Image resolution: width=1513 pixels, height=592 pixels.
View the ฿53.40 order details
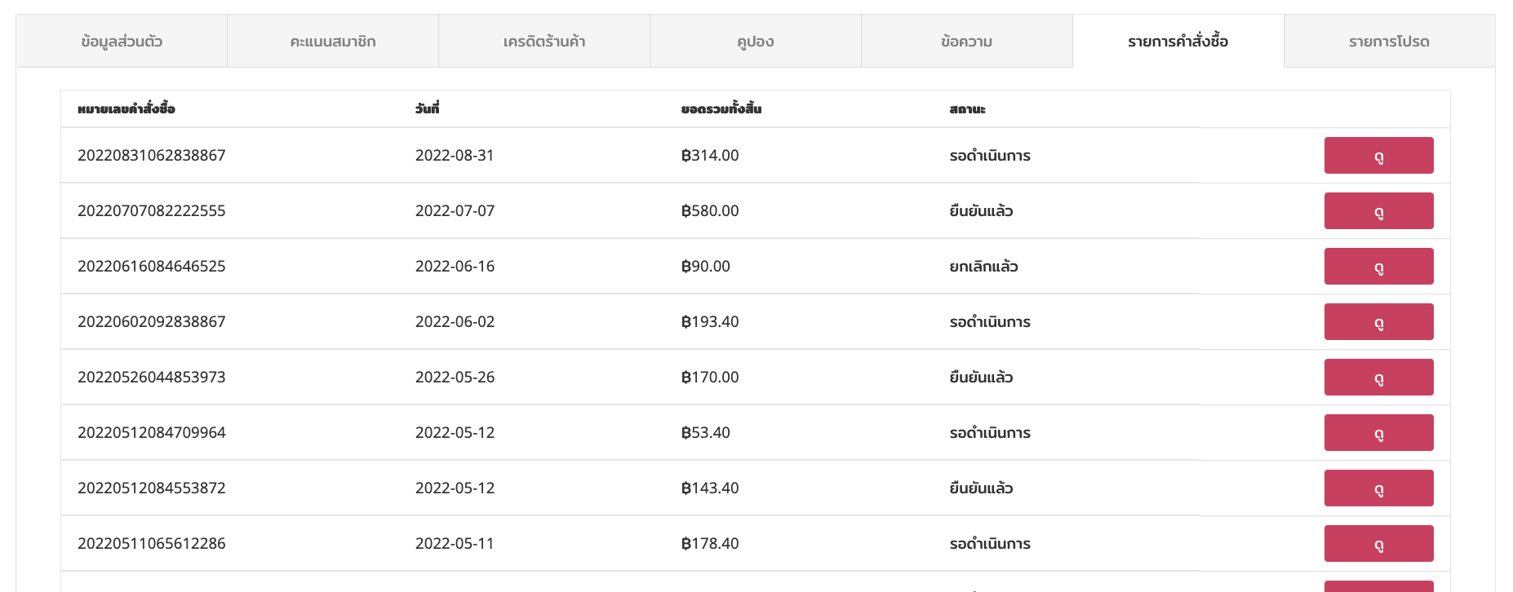(x=1378, y=432)
